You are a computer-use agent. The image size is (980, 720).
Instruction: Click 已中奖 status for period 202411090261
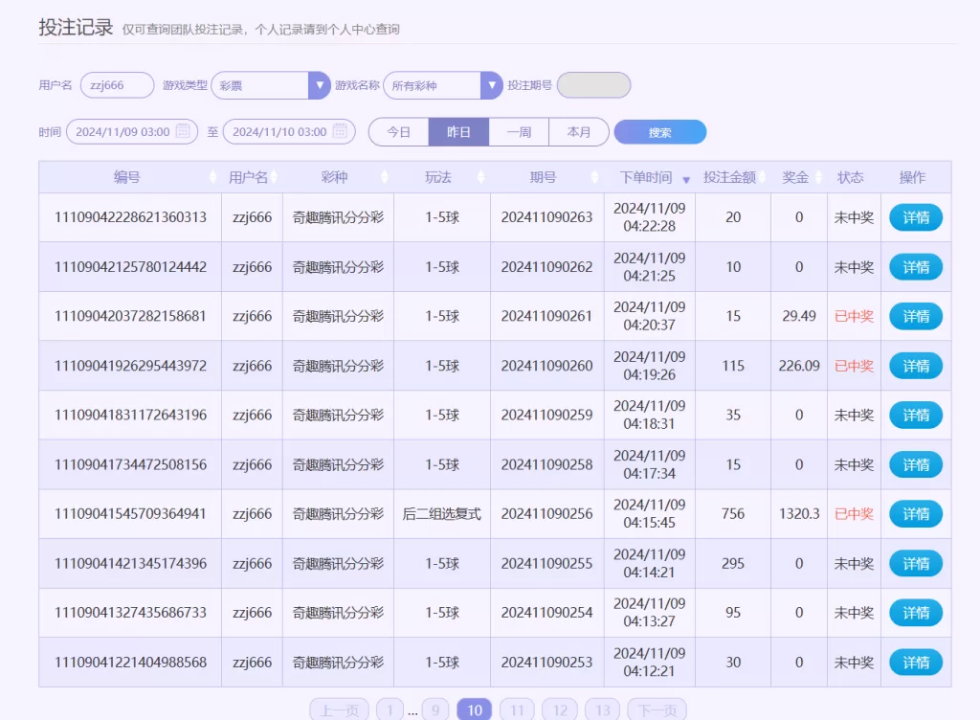[854, 316]
